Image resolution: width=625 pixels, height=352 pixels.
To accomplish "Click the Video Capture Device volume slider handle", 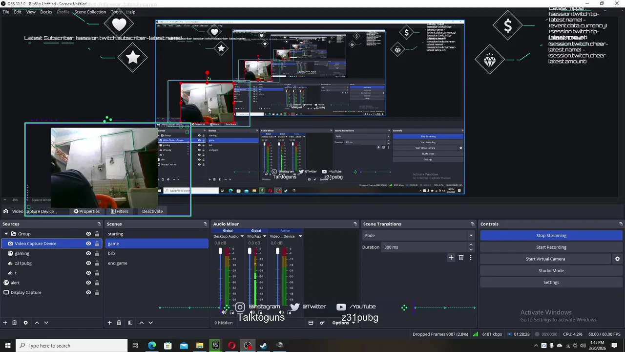I will [278, 251].
